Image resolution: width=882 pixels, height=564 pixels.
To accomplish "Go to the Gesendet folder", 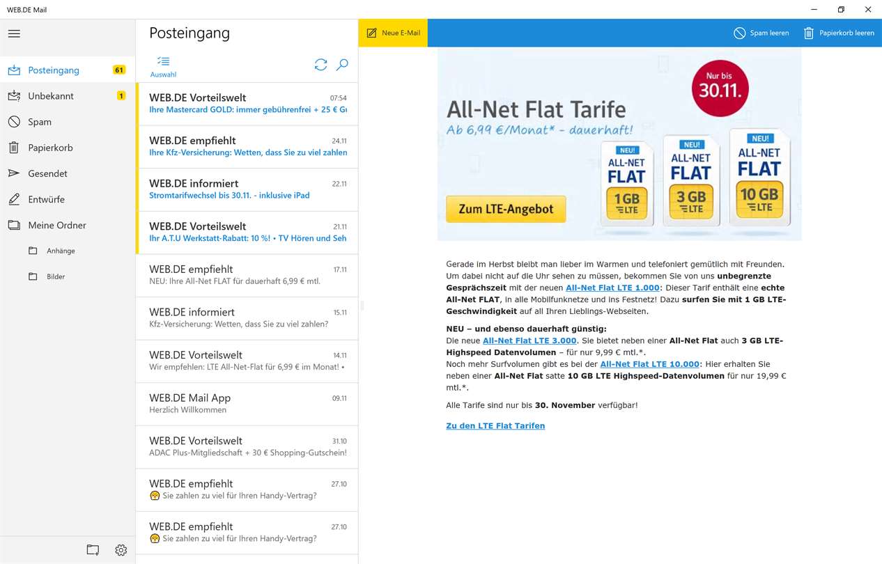I will click(47, 173).
